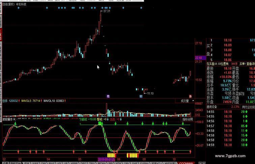255x164 pixels.
Task: Click the scroll-left button beside CCCNNNN tab
Action: click(200, 163)
